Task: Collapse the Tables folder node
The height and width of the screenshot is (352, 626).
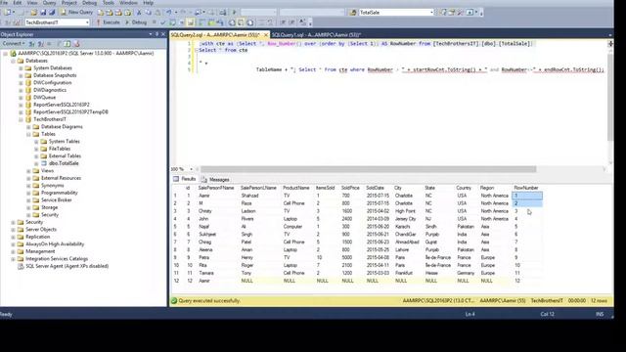Action: pyautogui.click(x=28, y=134)
